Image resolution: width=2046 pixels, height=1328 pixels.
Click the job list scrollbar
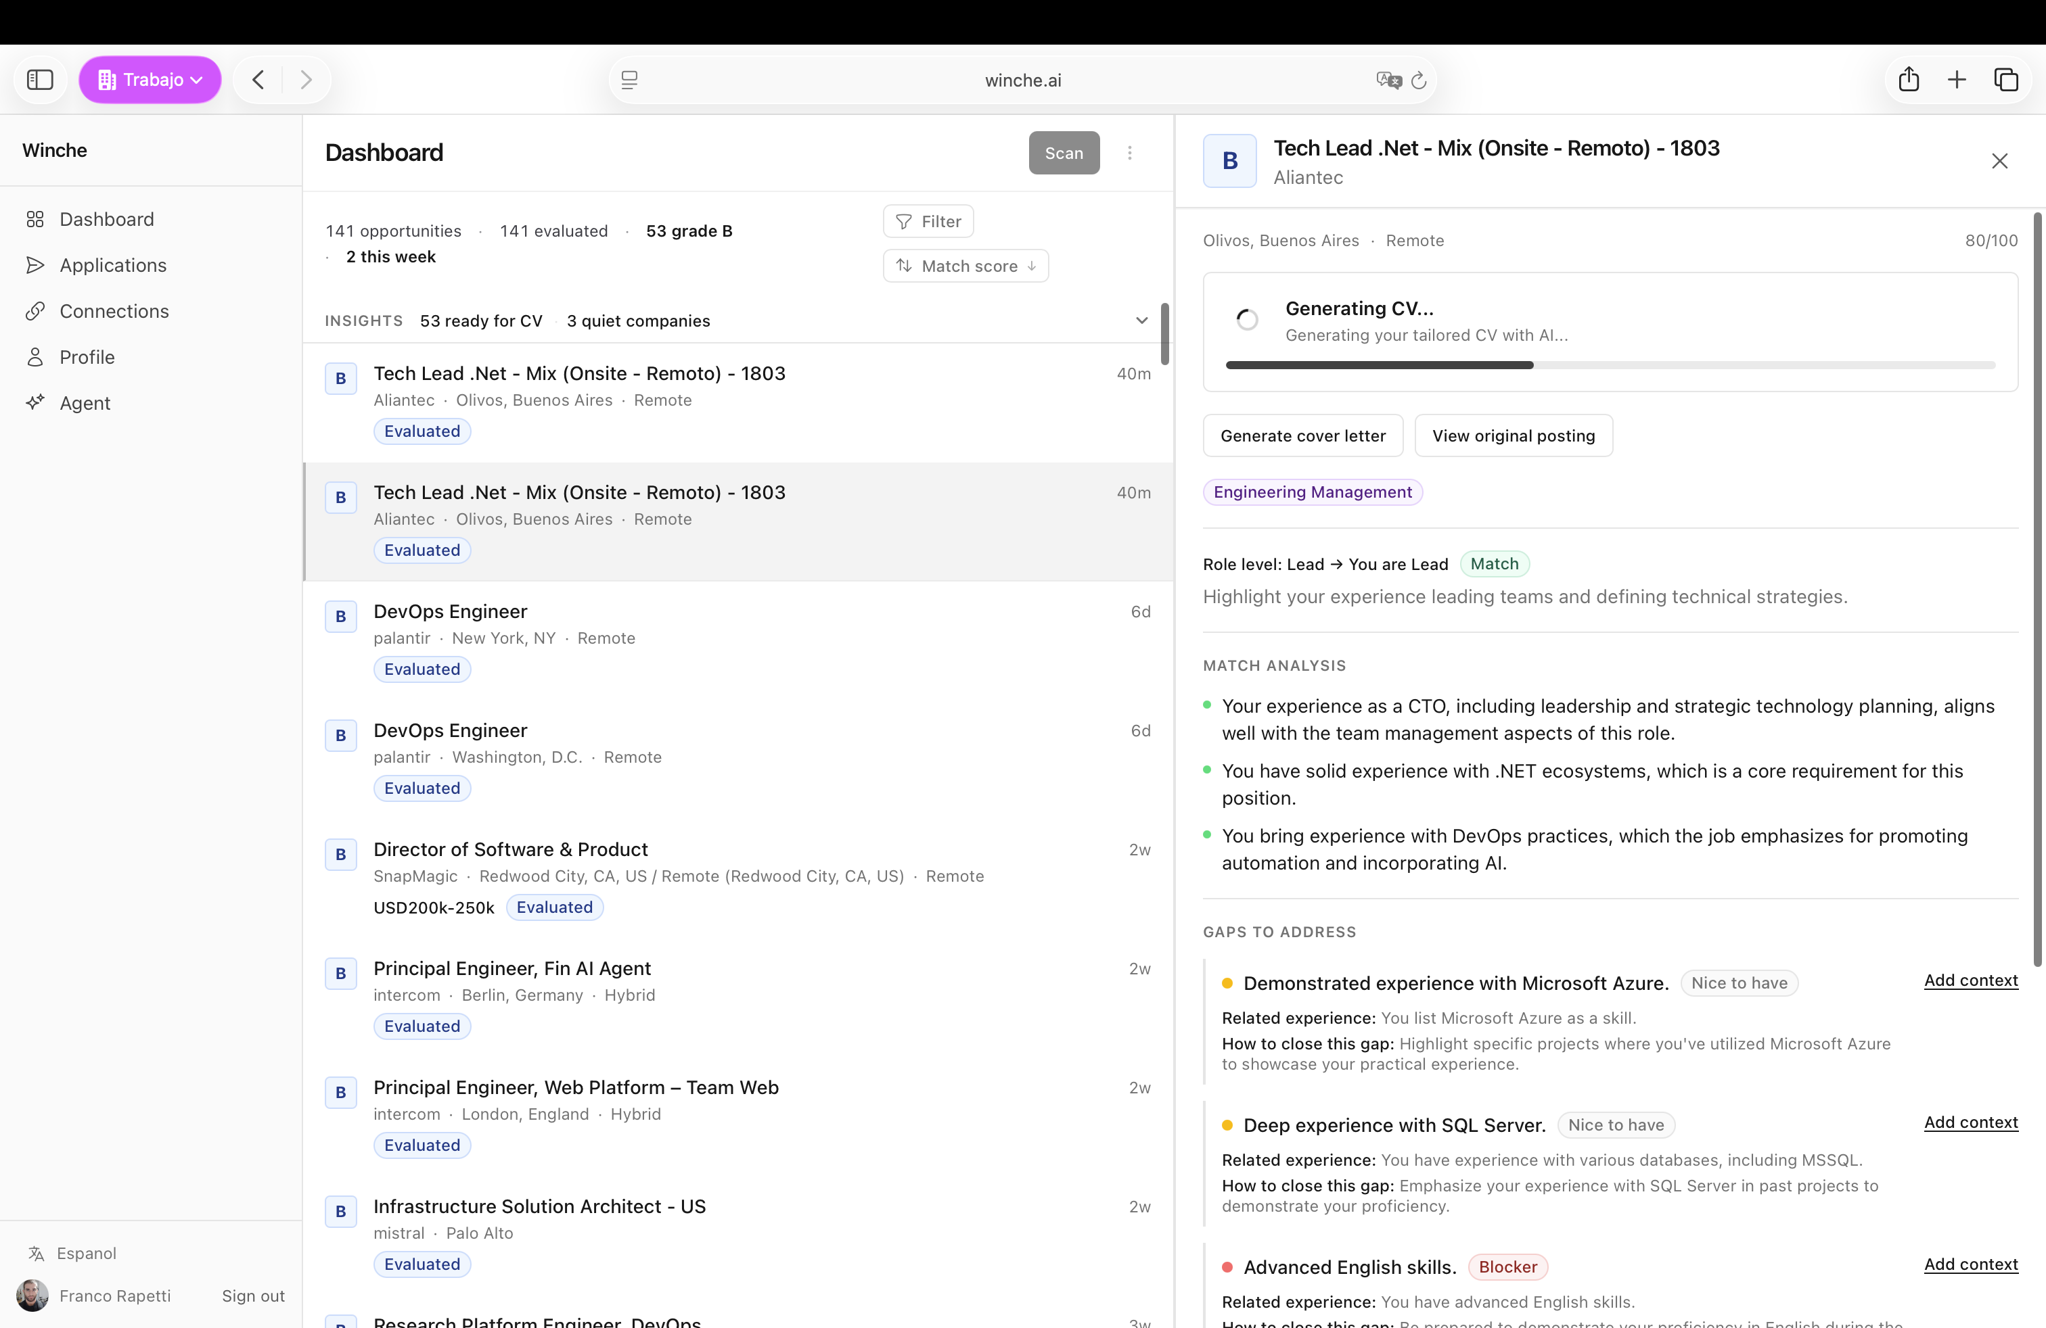point(1165,333)
